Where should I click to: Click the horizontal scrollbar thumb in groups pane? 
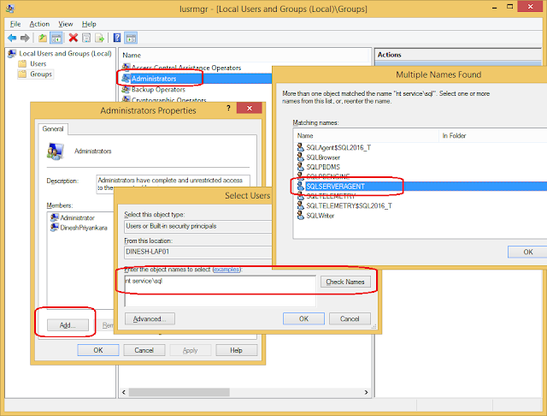click(179, 392)
